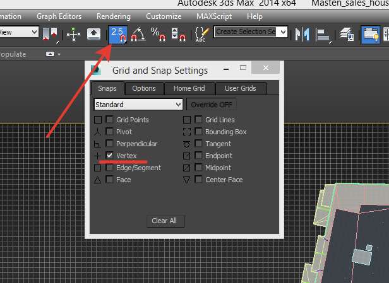Screen dimensions: 389x283
Task: Enable the Endpoint snap checkbox
Action: click(198, 156)
